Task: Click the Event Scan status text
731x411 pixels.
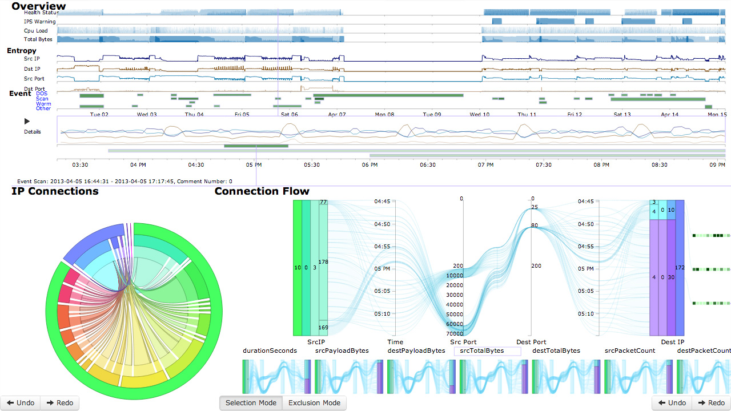Action: coord(125,181)
